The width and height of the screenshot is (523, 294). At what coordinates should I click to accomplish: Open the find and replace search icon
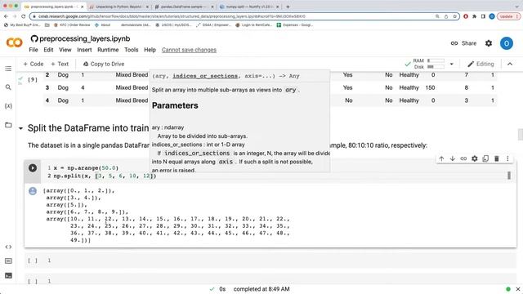(x=8, y=87)
